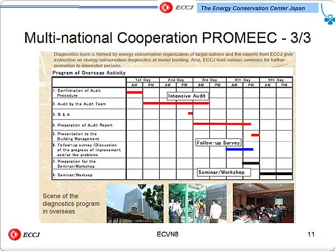Screen dimensions: 335x251
Task: Click the ECCJ logo in the footer
Action: [x=24, y=234]
